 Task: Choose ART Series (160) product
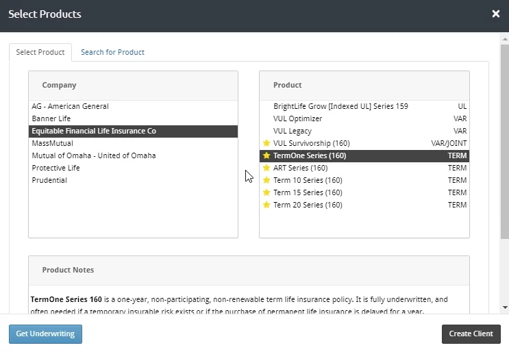pos(364,168)
